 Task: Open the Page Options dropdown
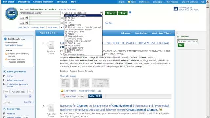(x=142, y=33)
